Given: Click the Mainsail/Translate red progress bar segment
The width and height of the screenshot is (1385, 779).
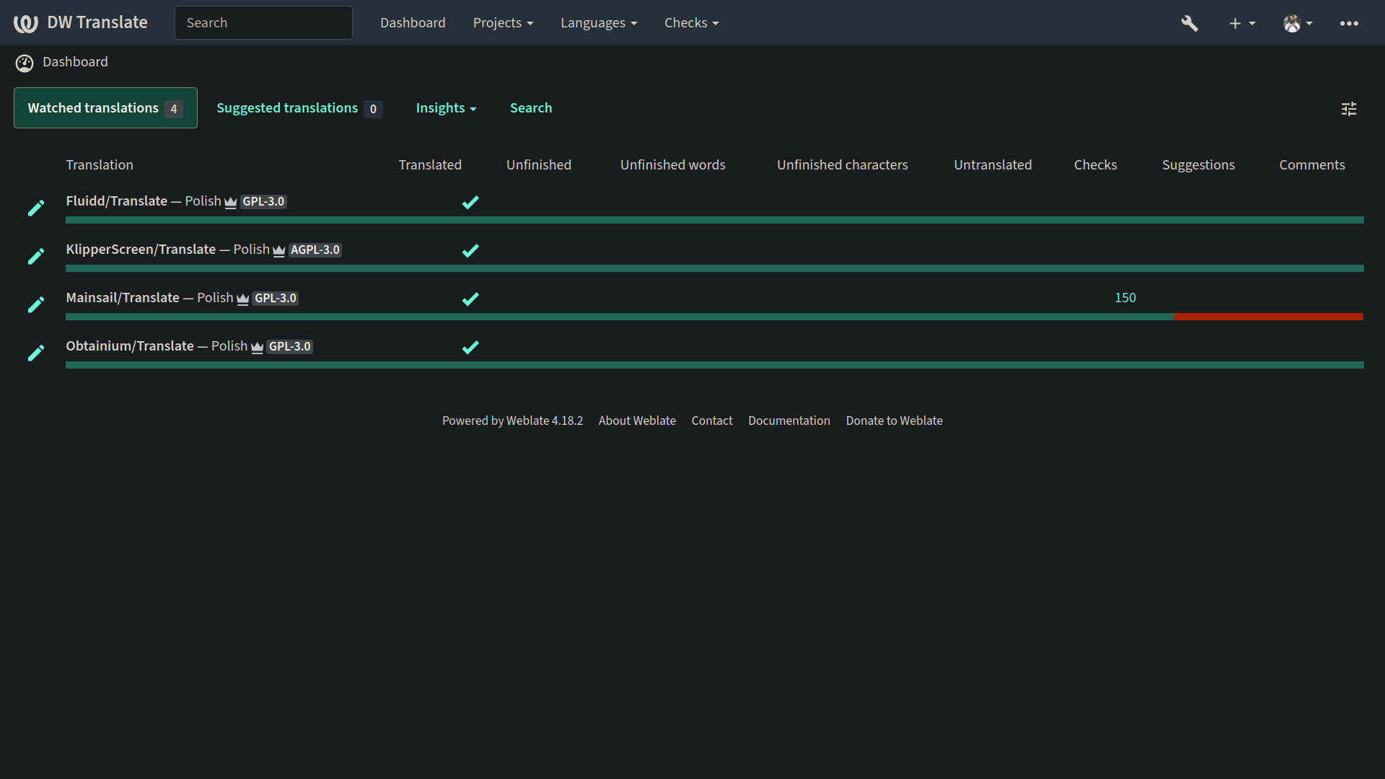Looking at the screenshot, I should (1267, 317).
